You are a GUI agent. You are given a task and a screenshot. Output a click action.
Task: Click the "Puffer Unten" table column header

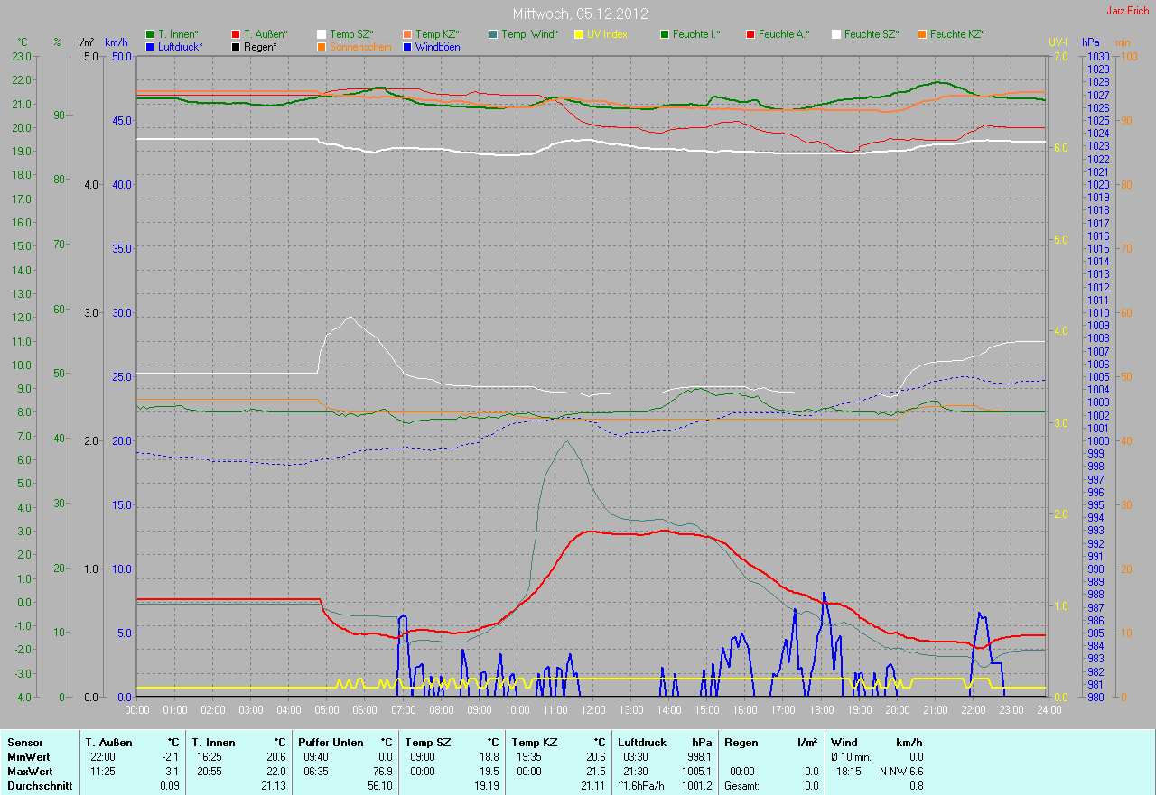331,743
